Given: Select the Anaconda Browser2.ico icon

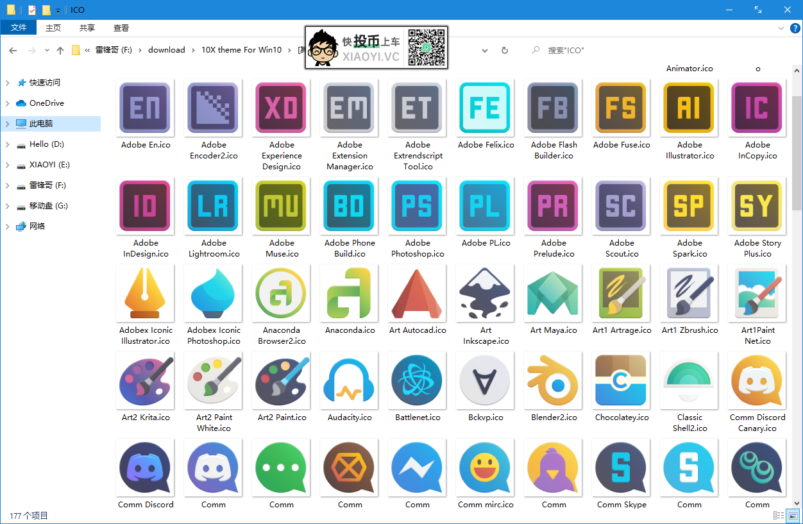Looking at the screenshot, I should pos(282,293).
